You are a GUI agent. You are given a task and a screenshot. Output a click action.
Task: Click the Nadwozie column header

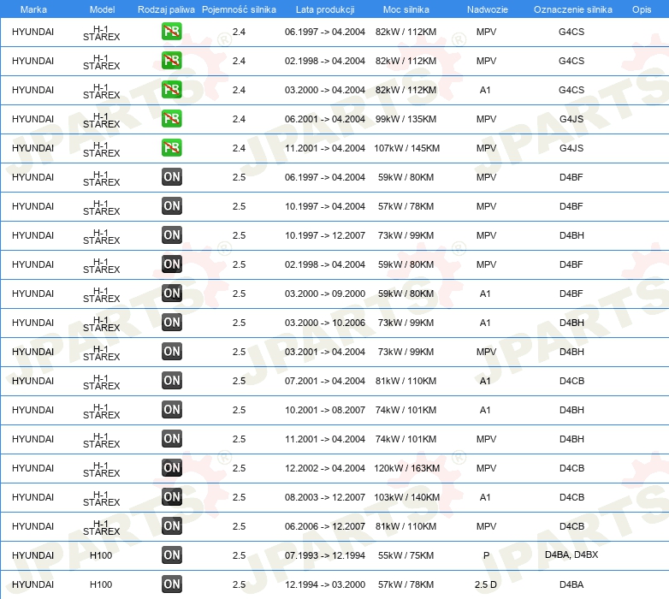tap(488, 9)
